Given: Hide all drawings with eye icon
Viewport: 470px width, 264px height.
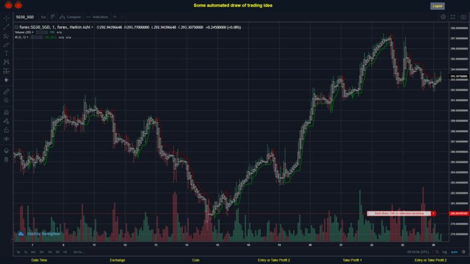Looking at the screenshot, I should pyautogui.click(x=6, y=139).
